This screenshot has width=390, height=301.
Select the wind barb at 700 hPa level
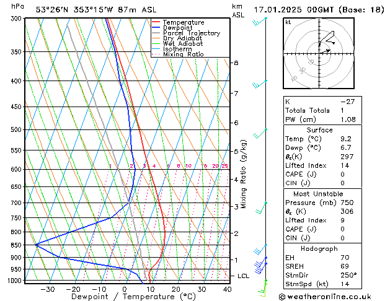pyautogui.click(x=263, y=204)
